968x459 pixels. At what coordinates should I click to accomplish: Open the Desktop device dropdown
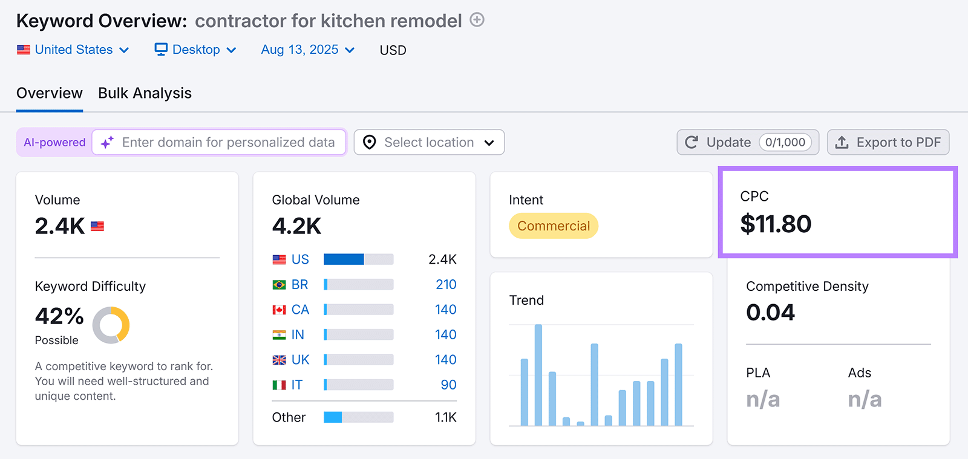click(x=195, y=50)
